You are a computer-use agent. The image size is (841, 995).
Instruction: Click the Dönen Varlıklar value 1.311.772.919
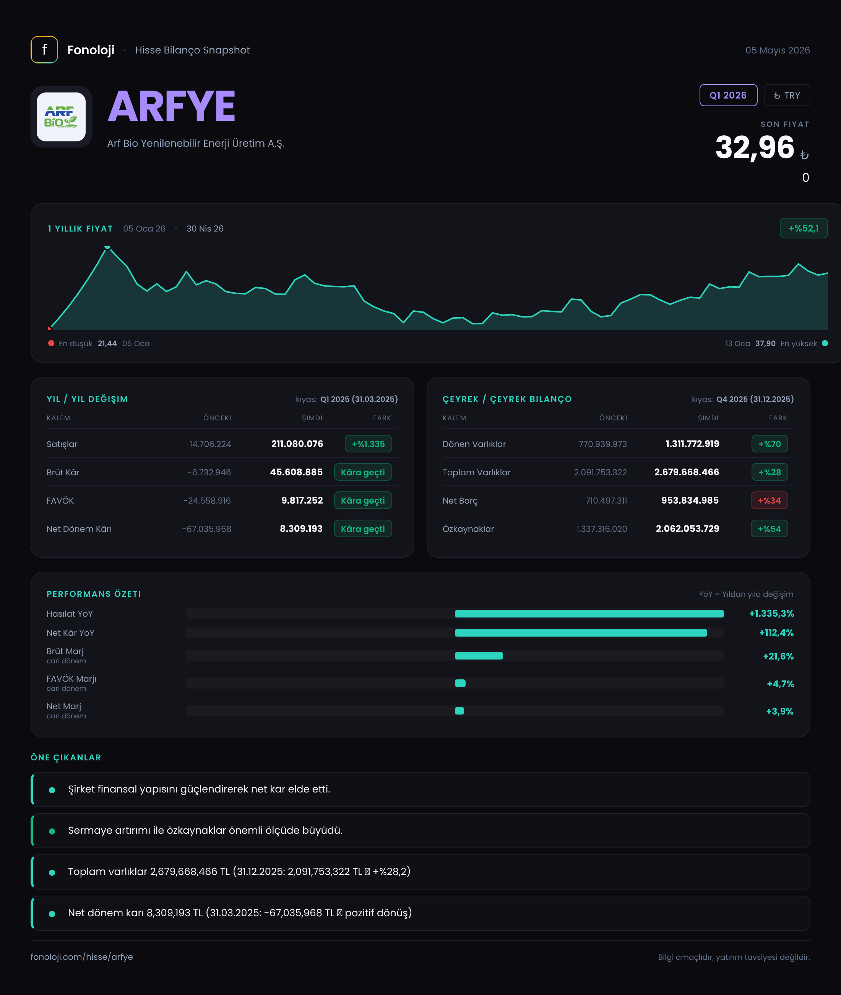click(x=692, y=444)
